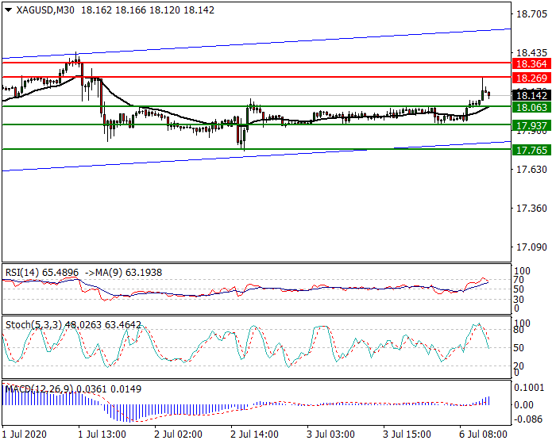
Task: Select the 17.765 green support price label
Action: pos(531,150)
